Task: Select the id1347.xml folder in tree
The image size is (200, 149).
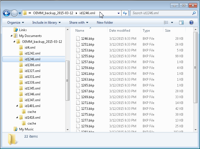Action: [x=32, y=100]
